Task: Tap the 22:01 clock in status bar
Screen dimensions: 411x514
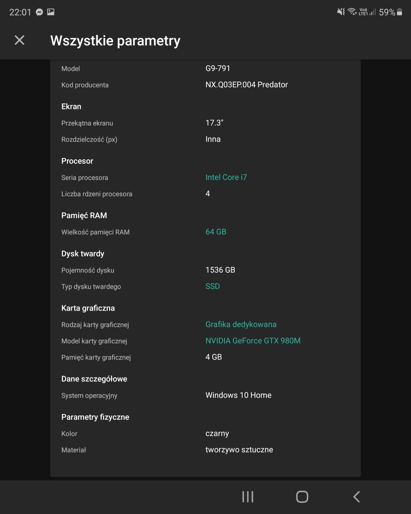Action: [x=20, y=12]
